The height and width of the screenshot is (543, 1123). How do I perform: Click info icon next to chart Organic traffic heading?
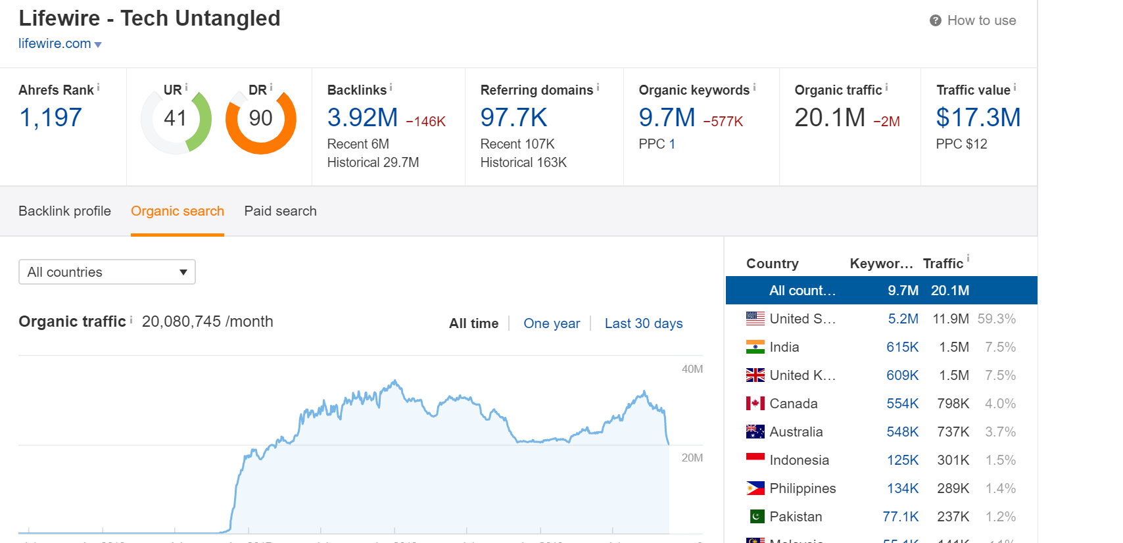tap(131, 319)
